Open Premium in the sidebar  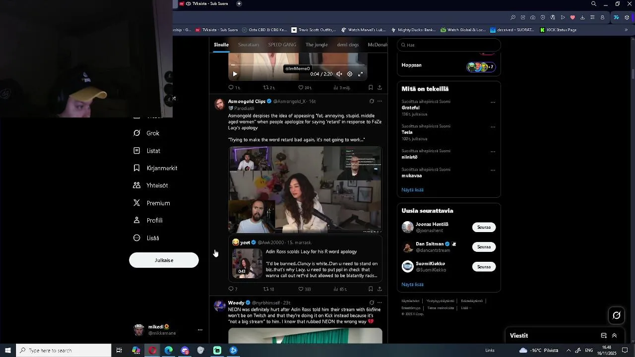coord(151,203)
